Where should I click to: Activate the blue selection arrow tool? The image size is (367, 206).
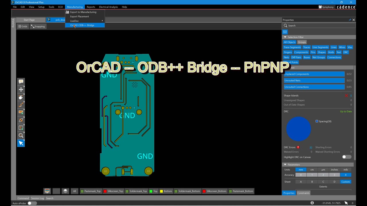point(21,143)
